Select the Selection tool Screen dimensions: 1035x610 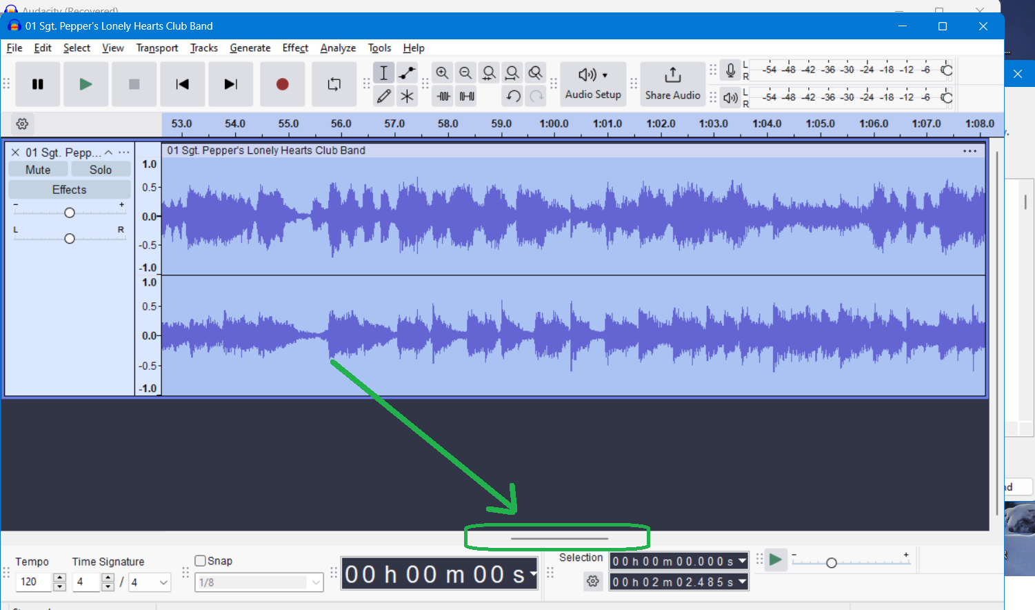[x=383, y=72]
